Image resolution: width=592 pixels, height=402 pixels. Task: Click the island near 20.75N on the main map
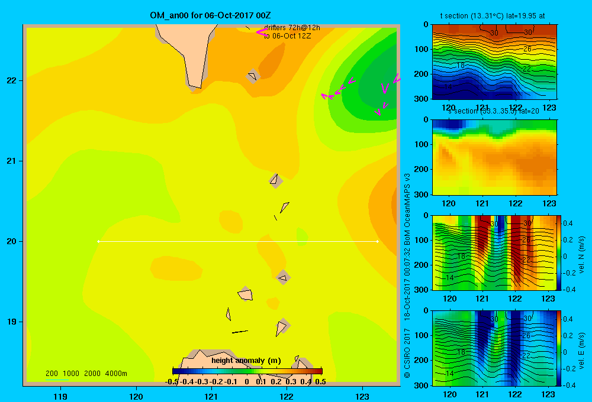coord(275,180)
